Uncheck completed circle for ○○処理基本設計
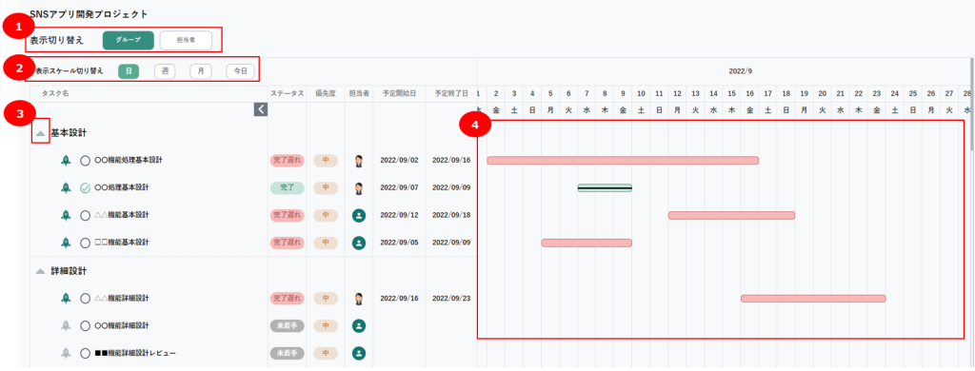 [x=85, y=187]
